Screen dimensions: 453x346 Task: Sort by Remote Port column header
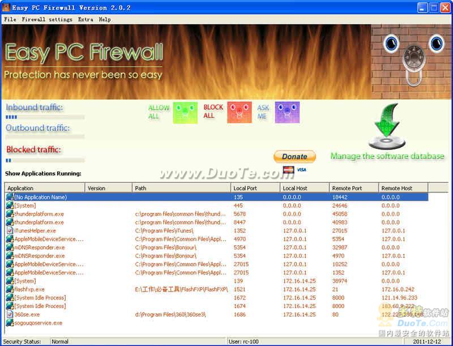click(x=354, y=188)
